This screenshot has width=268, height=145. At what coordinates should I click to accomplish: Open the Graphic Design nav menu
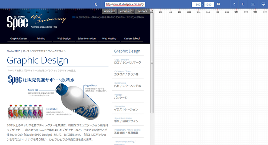pos(19,39)
